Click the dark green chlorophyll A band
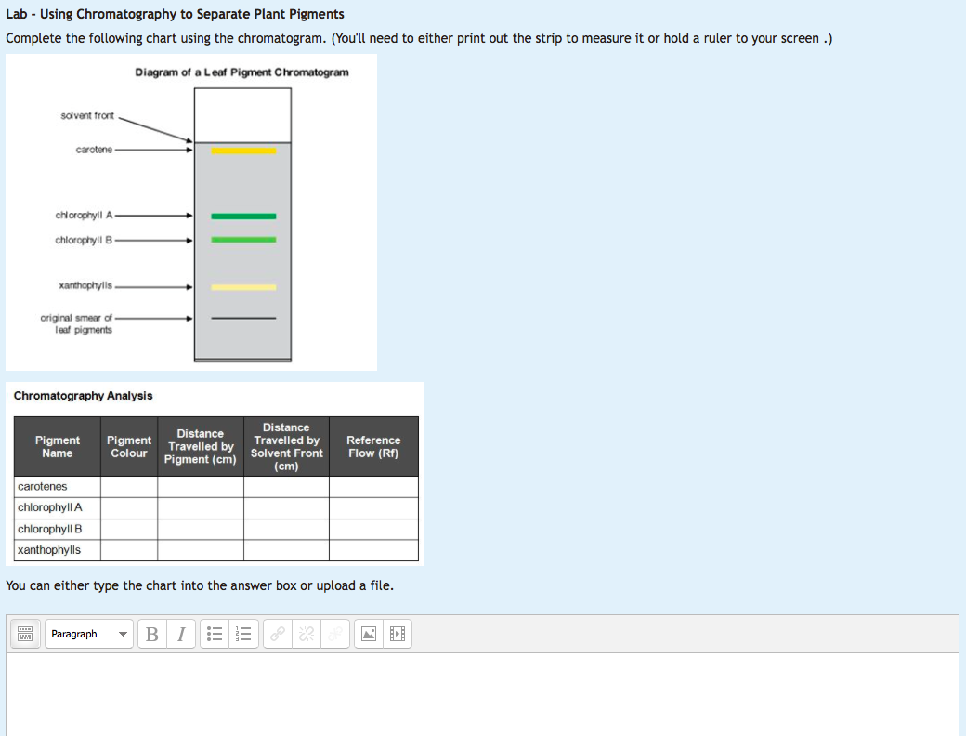Screen dimensions: 966x736 click(243, 217)
